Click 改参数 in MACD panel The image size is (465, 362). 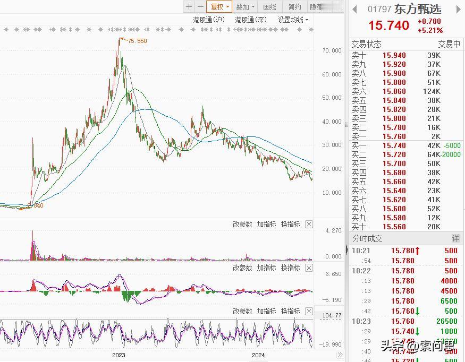(242, 268)
